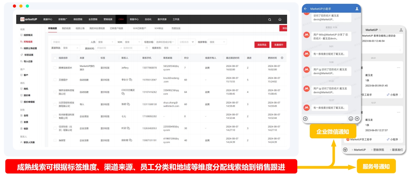The image size is (410, 176).
Task: Toggle the select-all checkbox in table header
Action: [x=55, y=58]
